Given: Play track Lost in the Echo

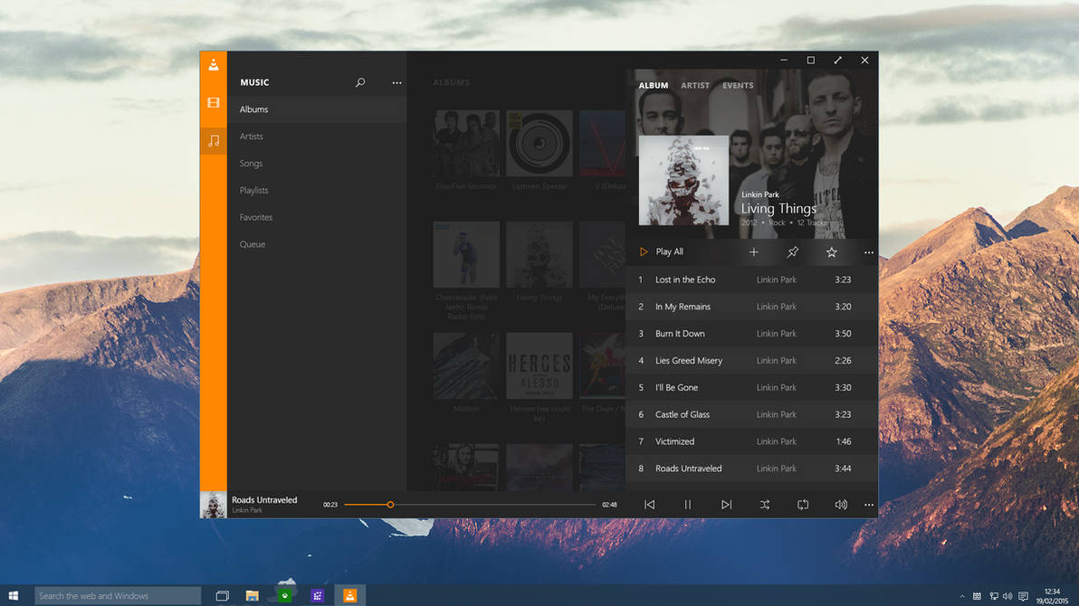Looking at the screenshot, I should pos(752,279).
